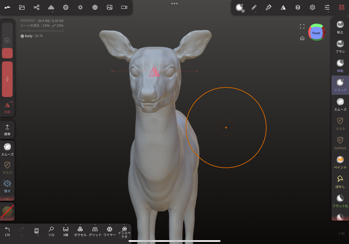349x244 pixels.
Task: Select the ドラッグ drag tool
Action: [340, 85]
